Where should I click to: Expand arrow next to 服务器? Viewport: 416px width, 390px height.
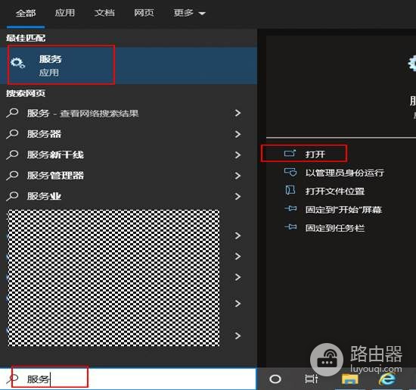tap(237, 134)
